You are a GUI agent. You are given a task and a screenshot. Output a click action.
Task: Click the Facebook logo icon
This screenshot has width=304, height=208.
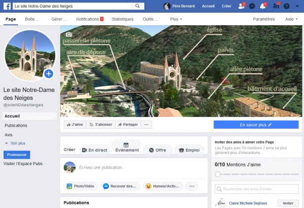pos(7,6)
